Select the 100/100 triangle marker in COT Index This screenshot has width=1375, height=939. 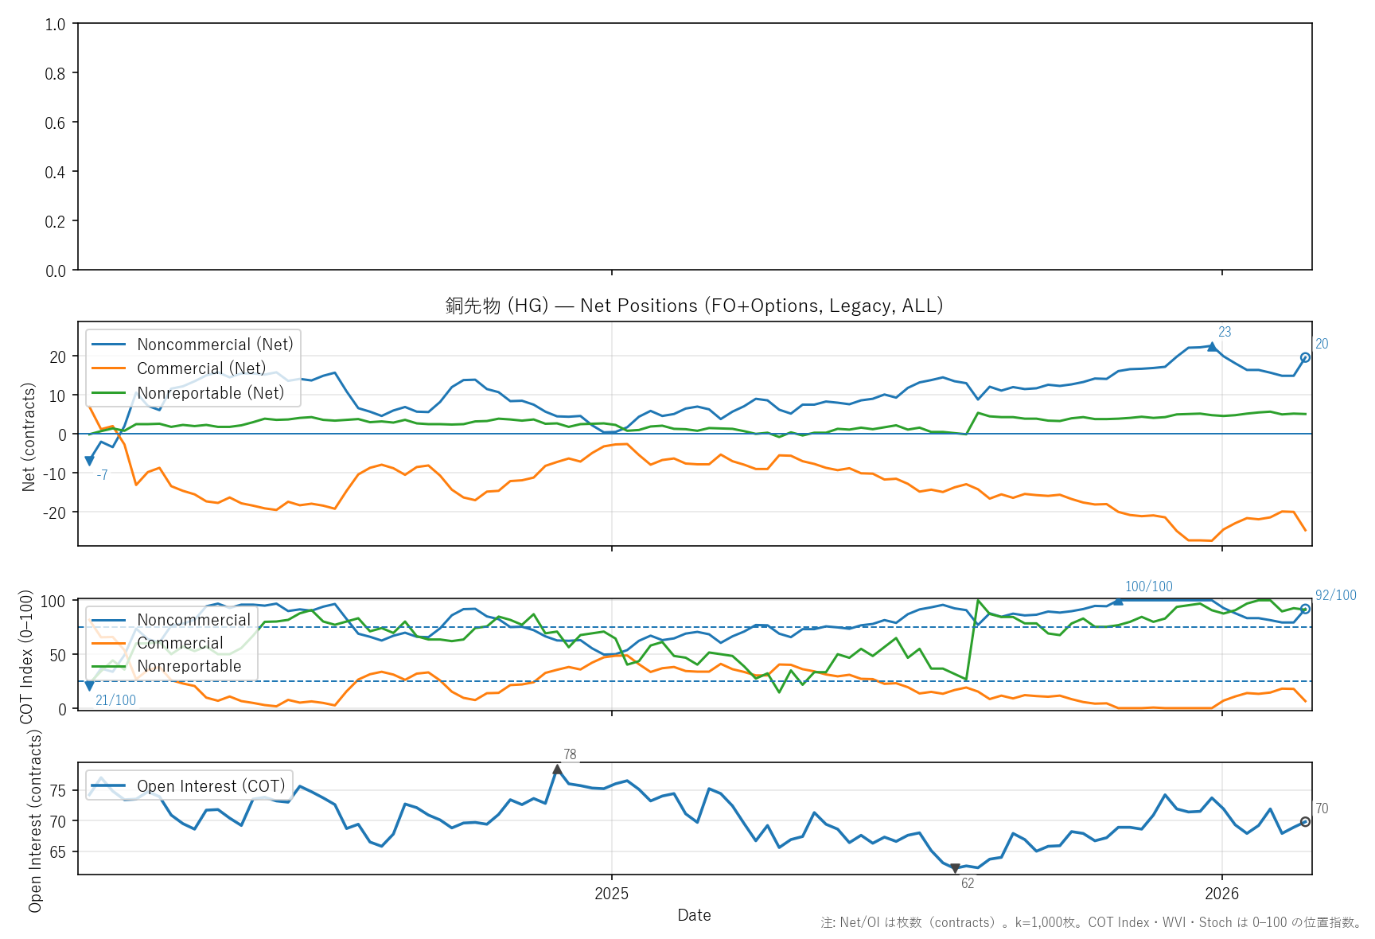coord(1118,601)
